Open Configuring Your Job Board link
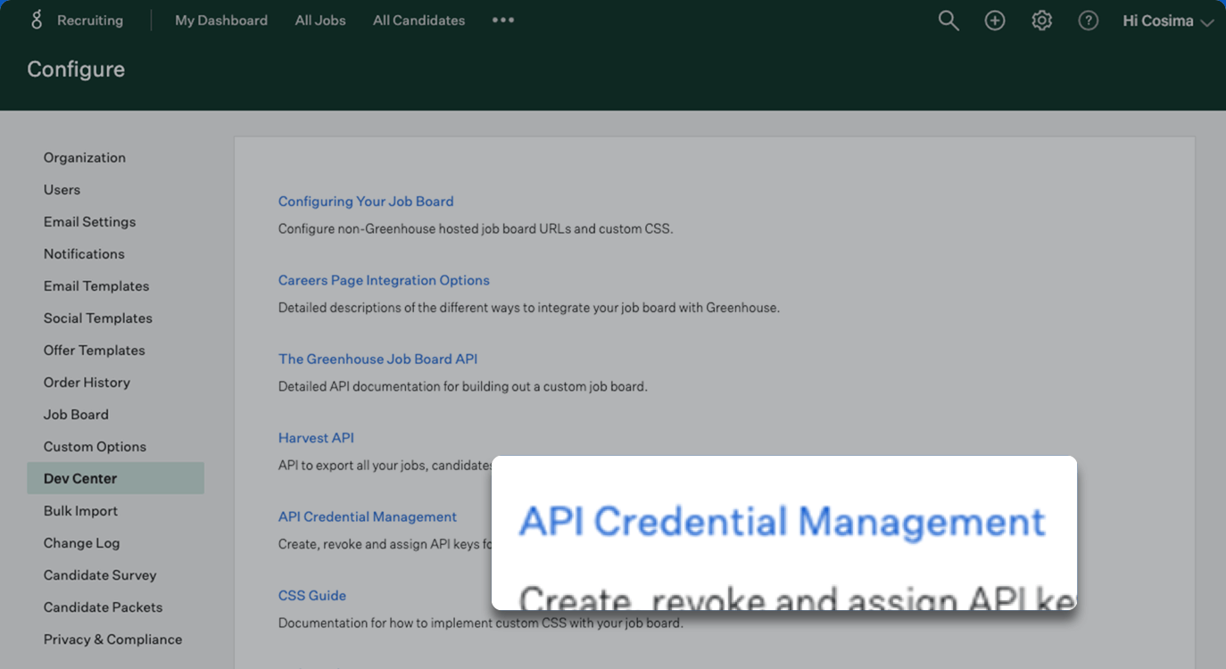Screen dimensions: 1226x669 point(366,202)
